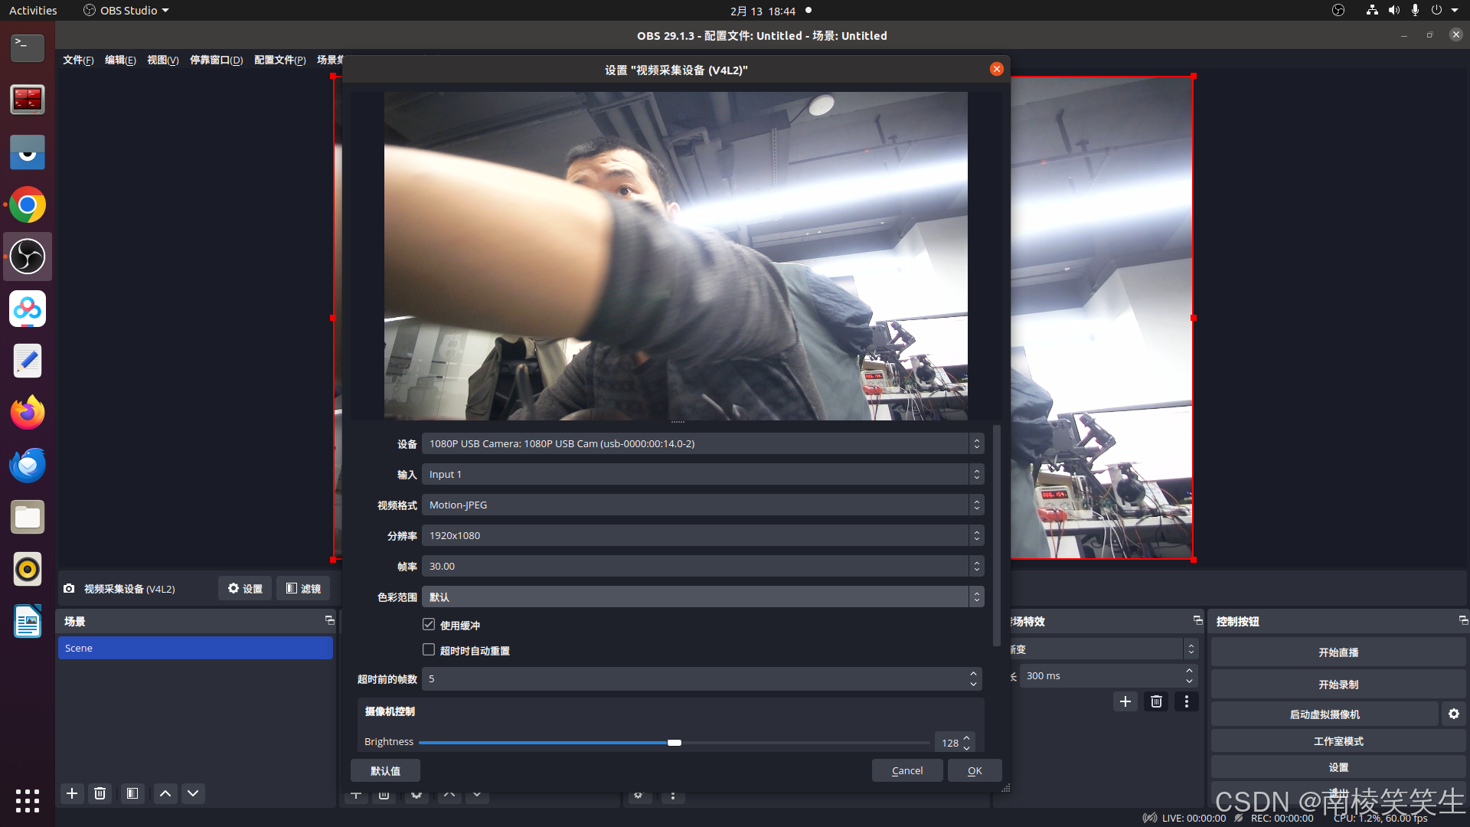Remove transition with trash icon

[1156, 701]
